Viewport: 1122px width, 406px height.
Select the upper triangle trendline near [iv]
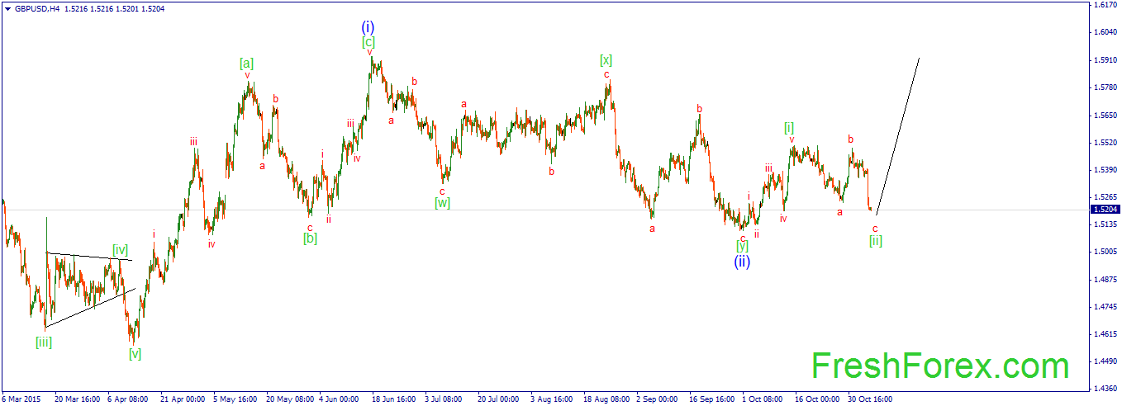(x=88, y=257)
